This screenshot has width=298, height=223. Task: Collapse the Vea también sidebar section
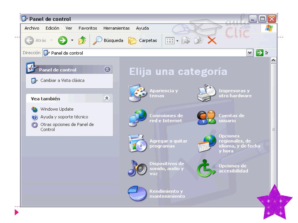107,98
